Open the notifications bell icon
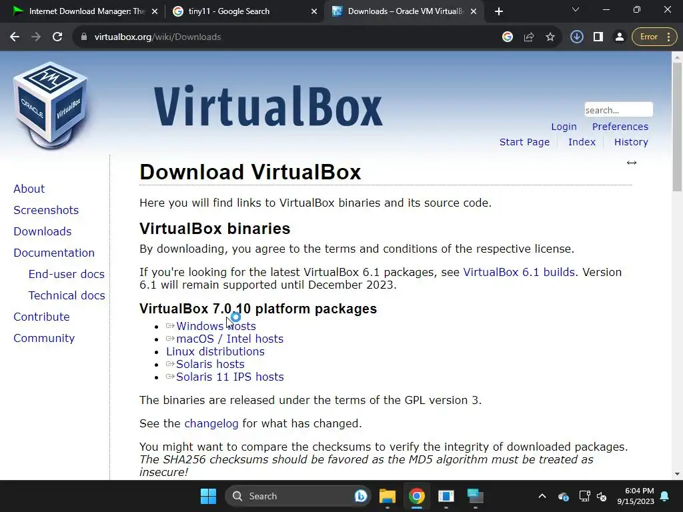 (x=665, y=496)
